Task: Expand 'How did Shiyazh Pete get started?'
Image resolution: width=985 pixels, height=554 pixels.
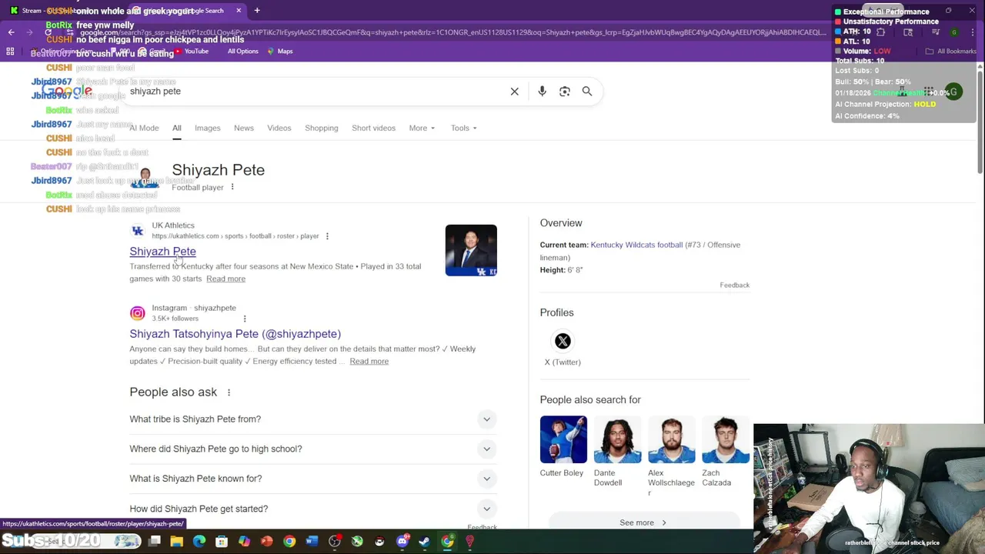Action: tap(313, 509)
